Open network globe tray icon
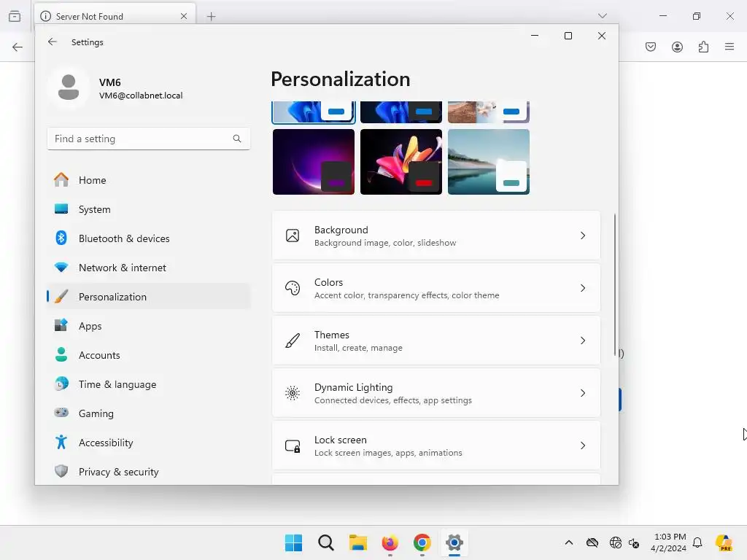Image resolution: width=747 pixels, height=560 pixels. (616, 542)
